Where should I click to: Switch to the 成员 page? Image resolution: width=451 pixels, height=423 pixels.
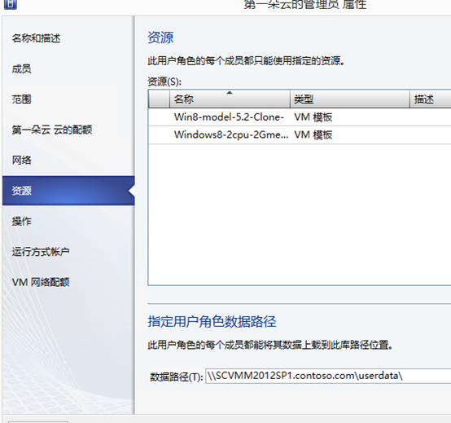pos(21,68)
